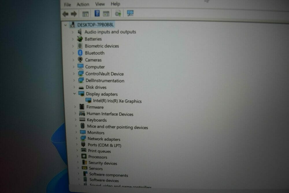Viewport: 289px width, 193px height.
Task: Expand the Computer category
Action: tap(73, 67)
